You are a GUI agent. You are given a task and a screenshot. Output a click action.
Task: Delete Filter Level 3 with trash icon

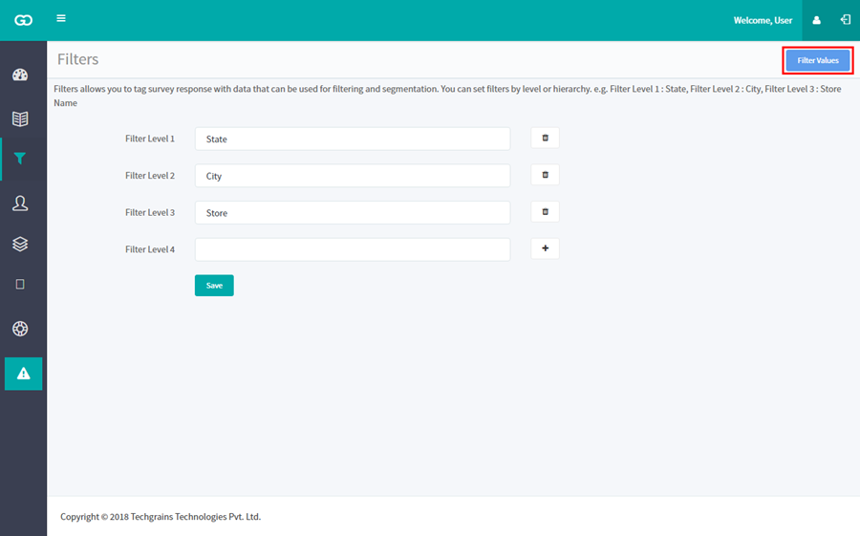point(546,212)
